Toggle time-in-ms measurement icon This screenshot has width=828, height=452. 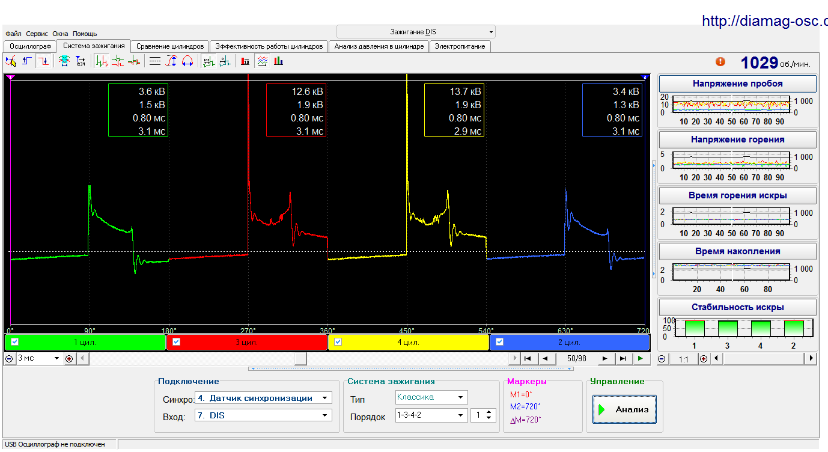(209, 61)
